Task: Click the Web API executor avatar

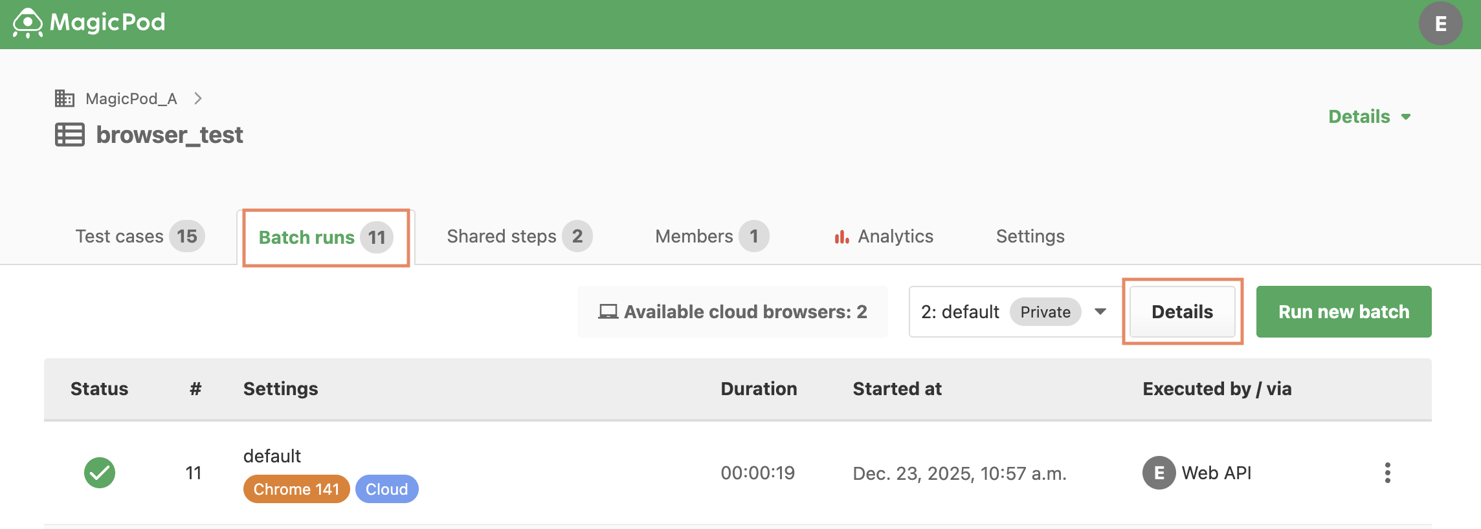Action: tap(1159, 473)
